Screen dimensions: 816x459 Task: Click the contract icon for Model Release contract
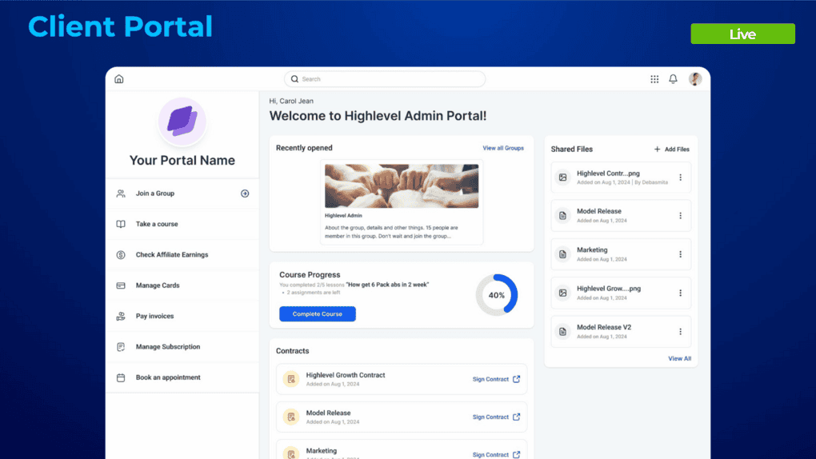291,417
